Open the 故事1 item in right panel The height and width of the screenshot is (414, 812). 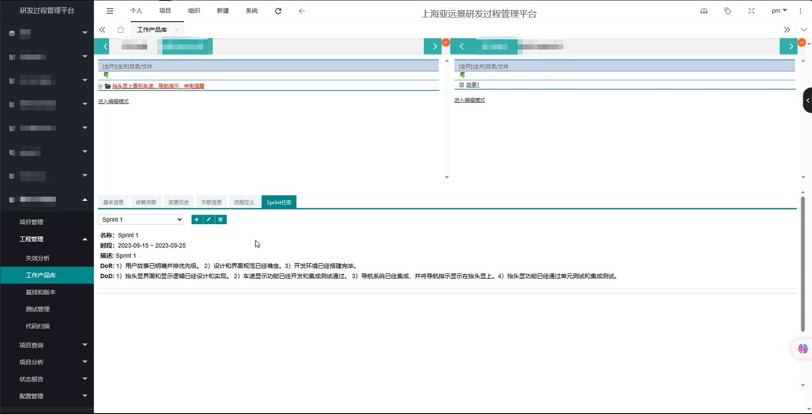472,85
